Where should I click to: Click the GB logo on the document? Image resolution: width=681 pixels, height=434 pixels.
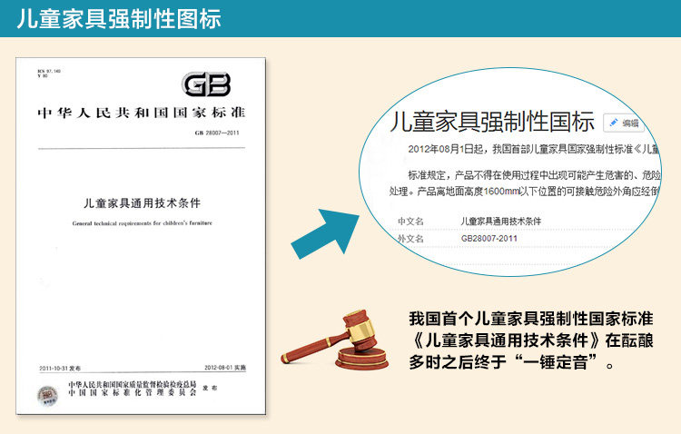206,84
